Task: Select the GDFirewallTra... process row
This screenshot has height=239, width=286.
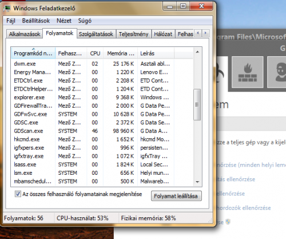Action: tap(102, 105)
